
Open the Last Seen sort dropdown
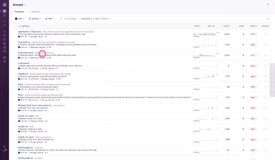(25, 26)
